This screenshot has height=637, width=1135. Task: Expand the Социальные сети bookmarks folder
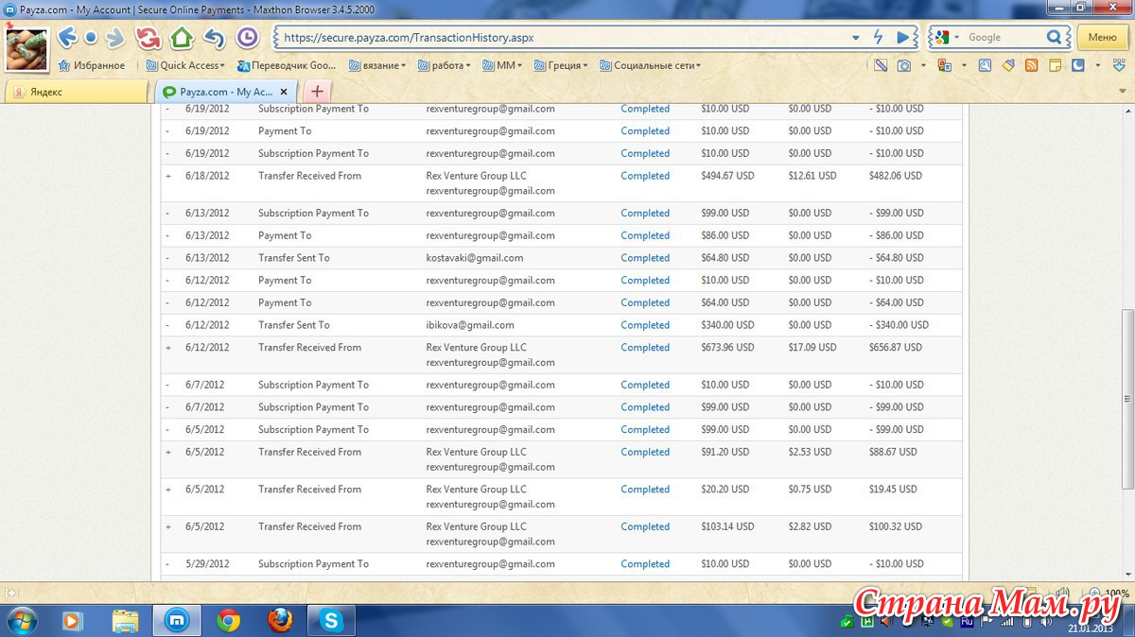[650, 65]
